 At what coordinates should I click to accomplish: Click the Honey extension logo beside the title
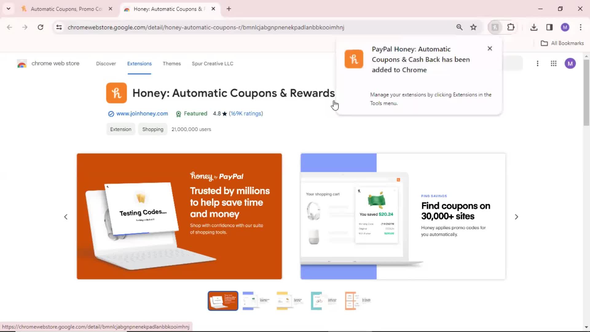point(116,93)
